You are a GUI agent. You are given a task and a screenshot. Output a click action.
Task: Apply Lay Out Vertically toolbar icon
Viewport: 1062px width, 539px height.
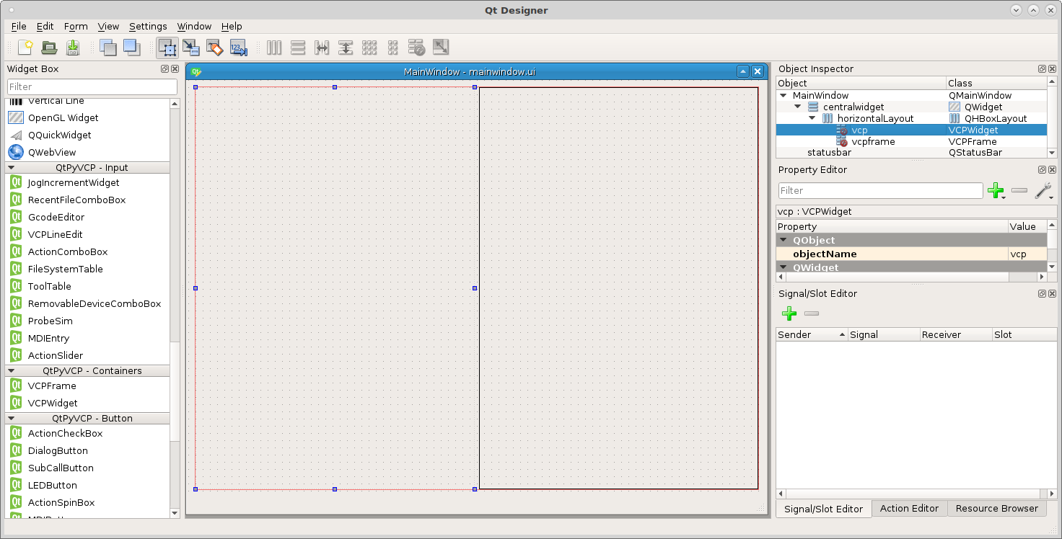point(298,48)
